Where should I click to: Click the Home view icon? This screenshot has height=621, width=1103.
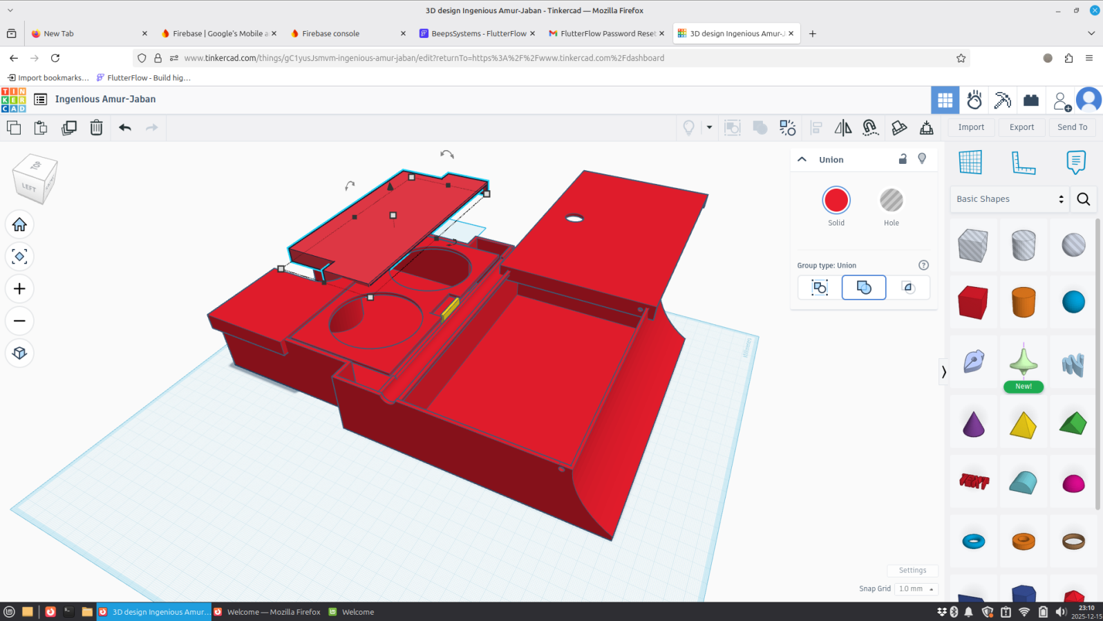pyautogui.click(x=19, y=225)
